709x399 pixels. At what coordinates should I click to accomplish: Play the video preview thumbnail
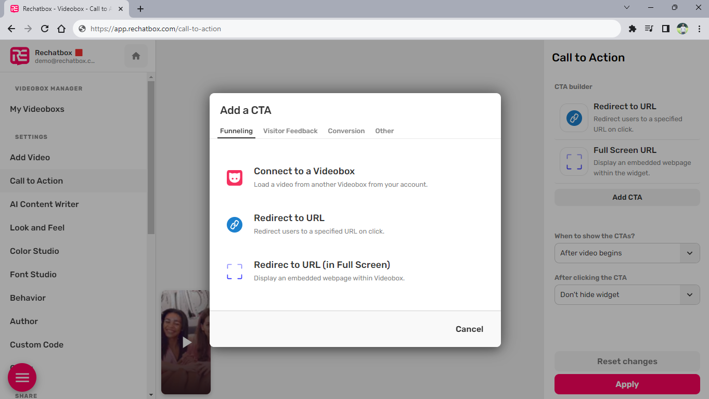(186, 342)
